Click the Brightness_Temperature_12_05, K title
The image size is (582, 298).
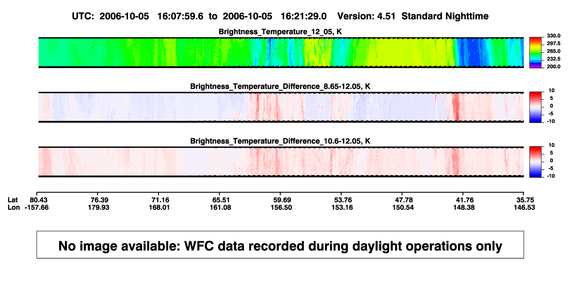(x=281, y=31)
